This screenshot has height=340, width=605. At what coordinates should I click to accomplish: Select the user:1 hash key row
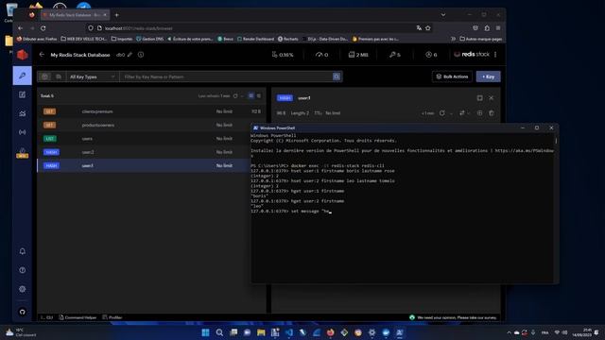152,165
